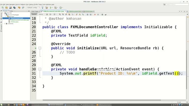This screenshot has height=106, width=189.
Task: Collapse the initialize method code fold
Action: coord(40,48)
